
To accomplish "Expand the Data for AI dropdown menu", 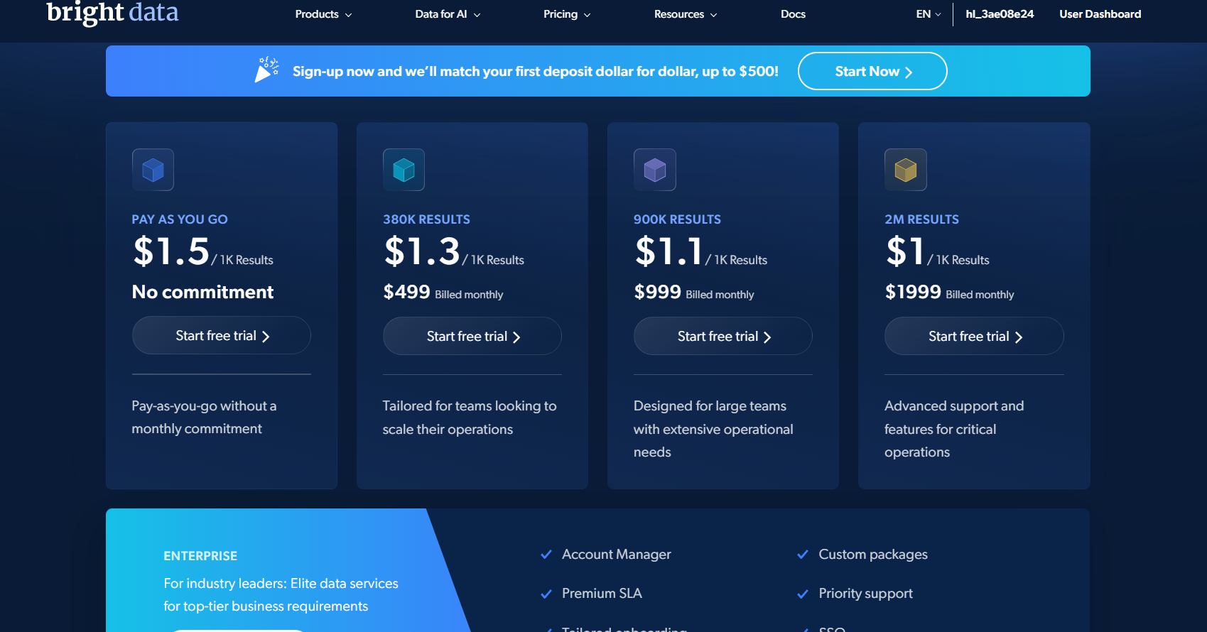I will click(448, 14).
